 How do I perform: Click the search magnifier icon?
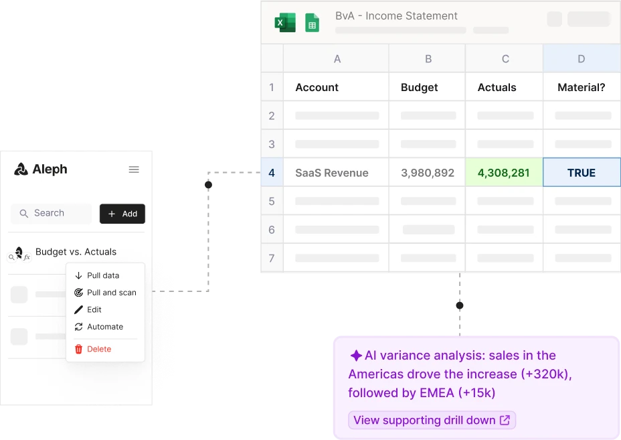pyautogui.click(x=24, y=214)
